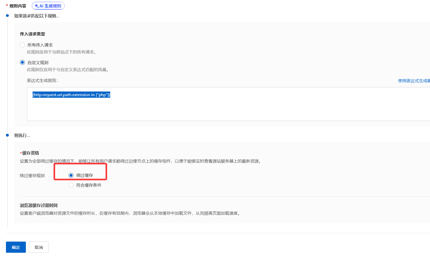This screenshot has width=430, height=260.
Task: Click the blue step dot beside 如果请求匹配以下规则
Action: click(8, 16)
